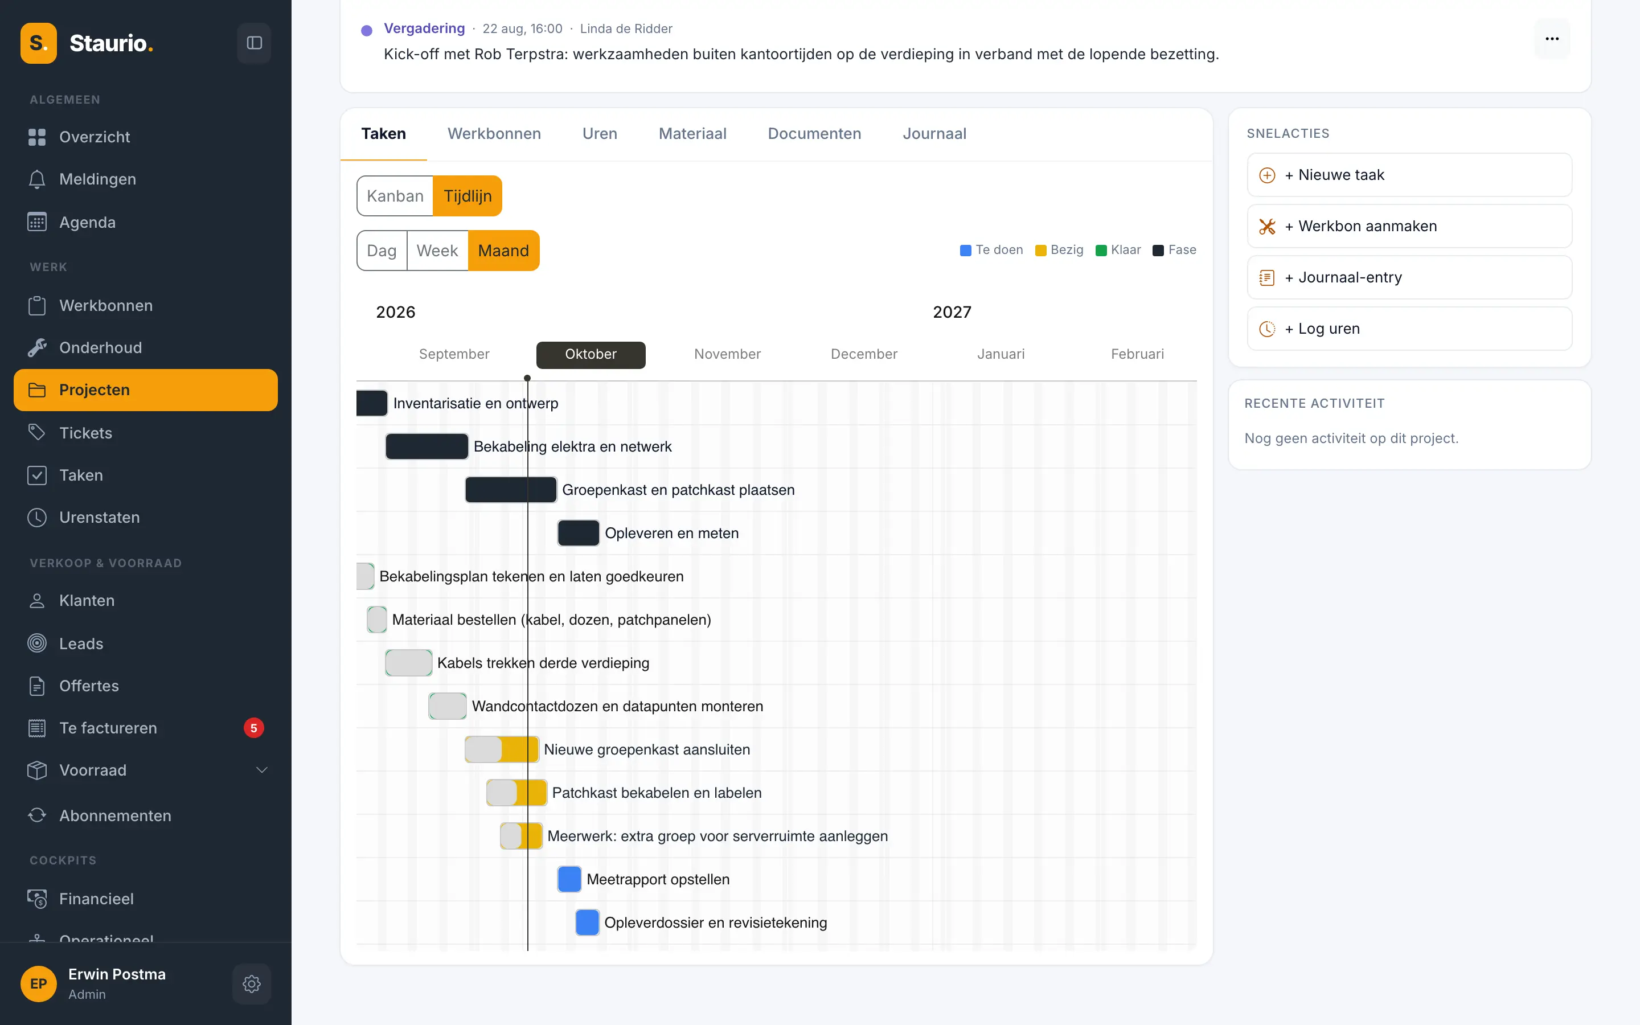The width and height of the screenshot is (1640, 1025).
Task: Switch to the Documenten tab
Action: (814, 134)
